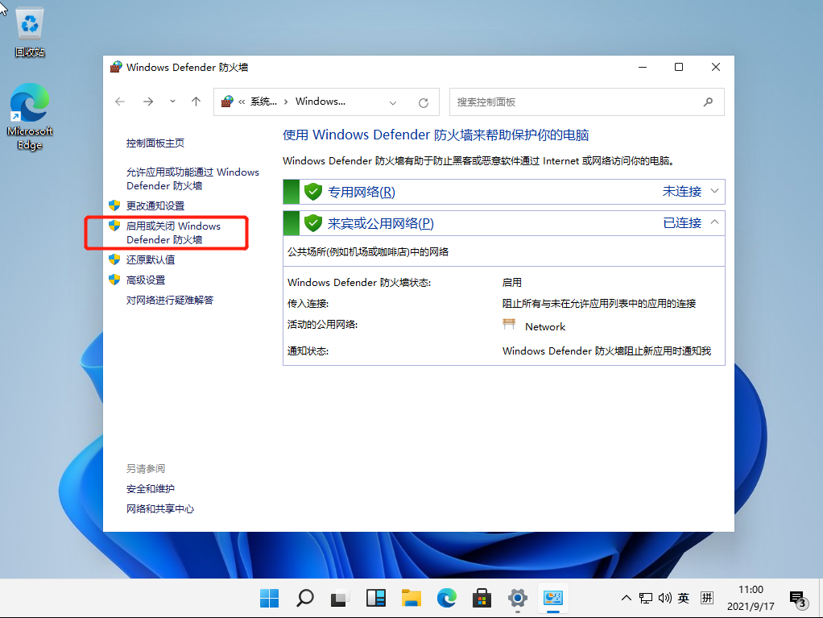Refresh the control panel address bar

(424, 102)
